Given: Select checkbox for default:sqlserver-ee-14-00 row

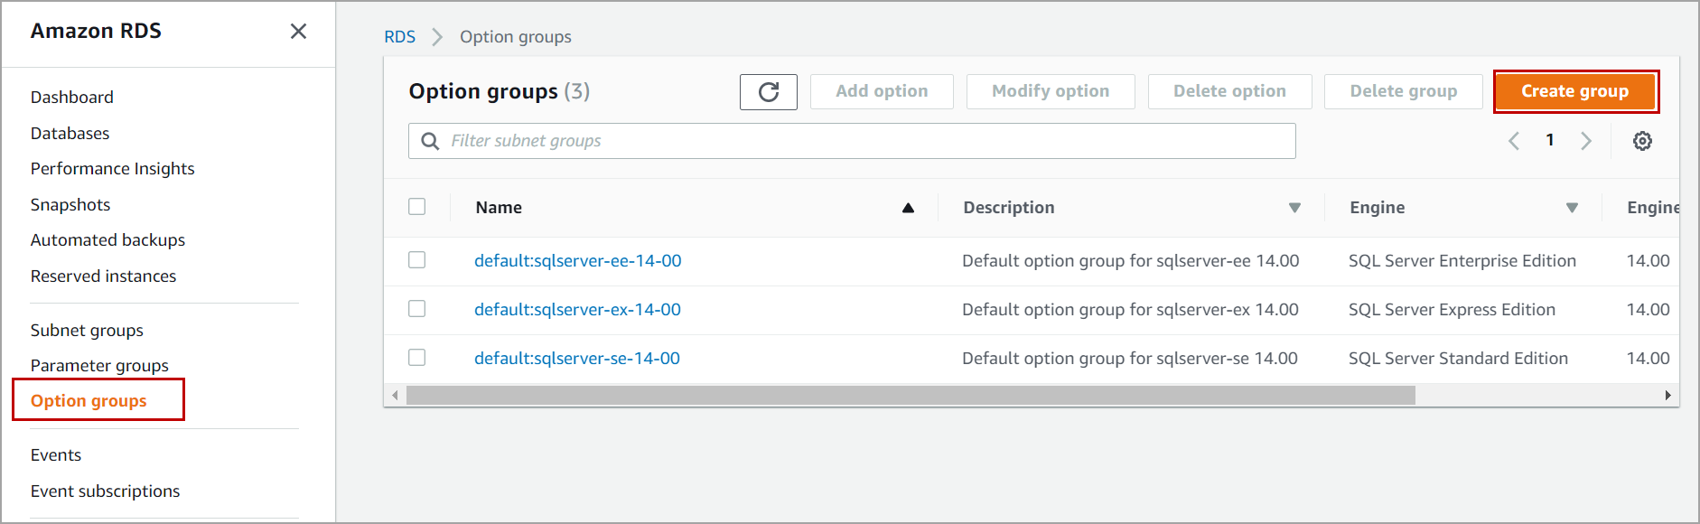Looking at the screenshot, I should (x=417, y=260).
